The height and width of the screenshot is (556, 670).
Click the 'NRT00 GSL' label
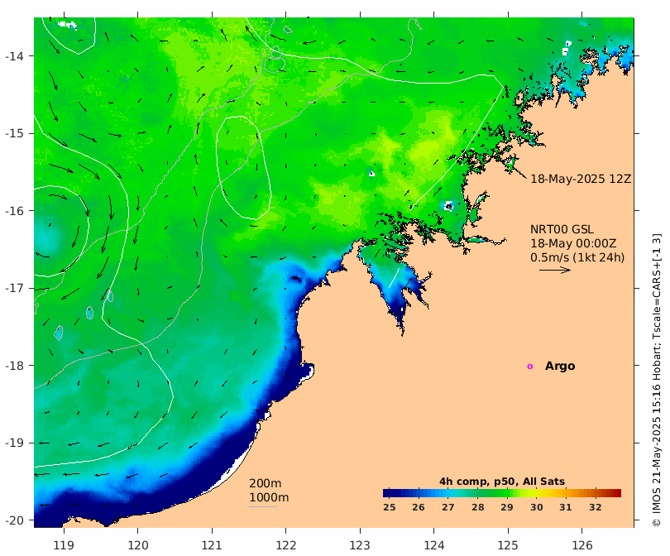[x=562, y=229]
